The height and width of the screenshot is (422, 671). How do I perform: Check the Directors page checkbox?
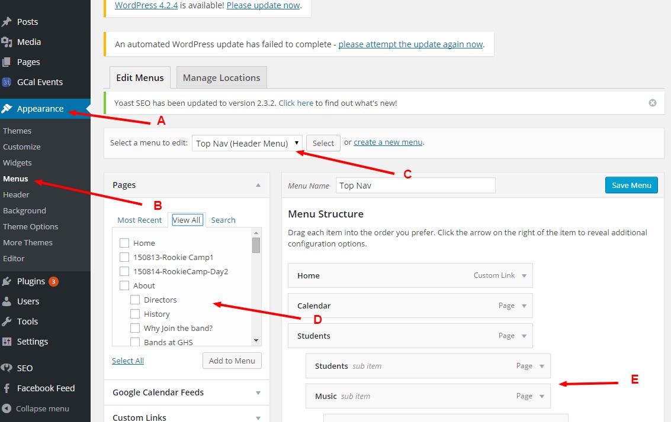(x=135, y=300)
